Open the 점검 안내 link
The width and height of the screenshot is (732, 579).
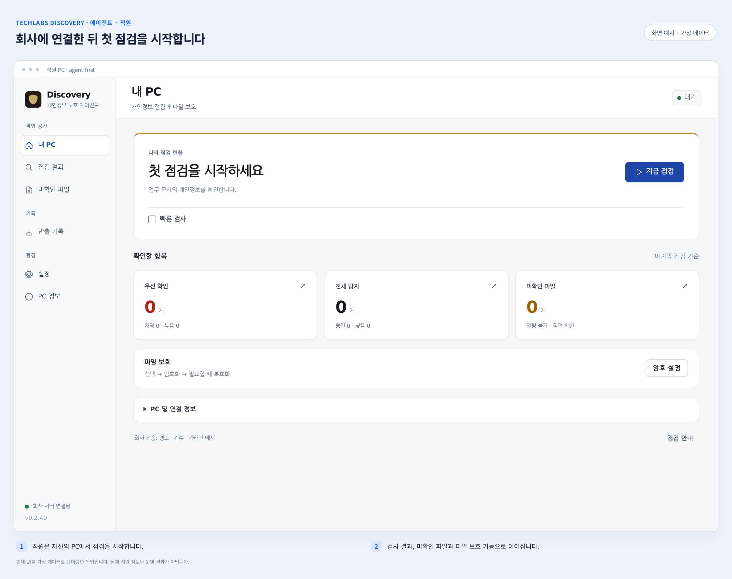click(680, 438)
